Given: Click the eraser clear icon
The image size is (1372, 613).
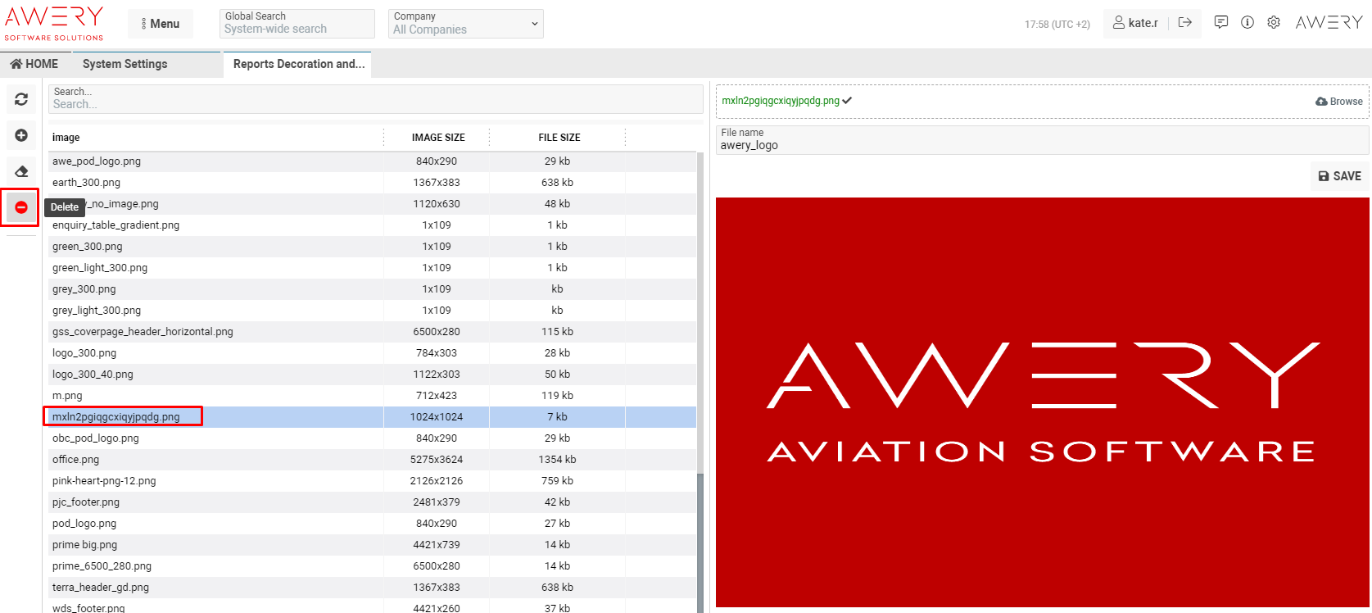Looking at the screenshot, I should (x=21, y=171).
